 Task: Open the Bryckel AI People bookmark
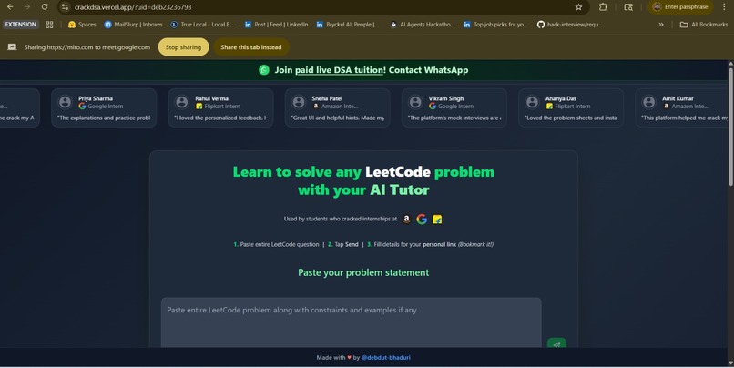tap(347, 25)
